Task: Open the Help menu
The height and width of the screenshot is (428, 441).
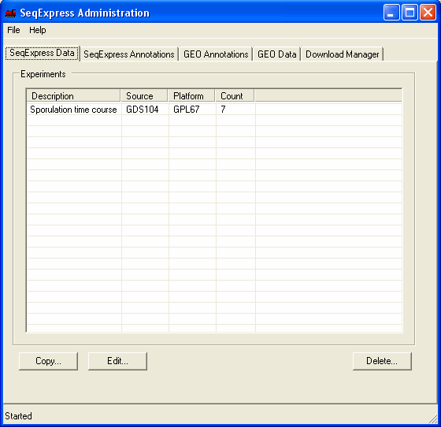Action: 38,30
